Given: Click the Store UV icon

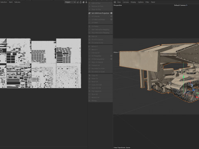Looking at the screenshot, I should pos(90,94).
